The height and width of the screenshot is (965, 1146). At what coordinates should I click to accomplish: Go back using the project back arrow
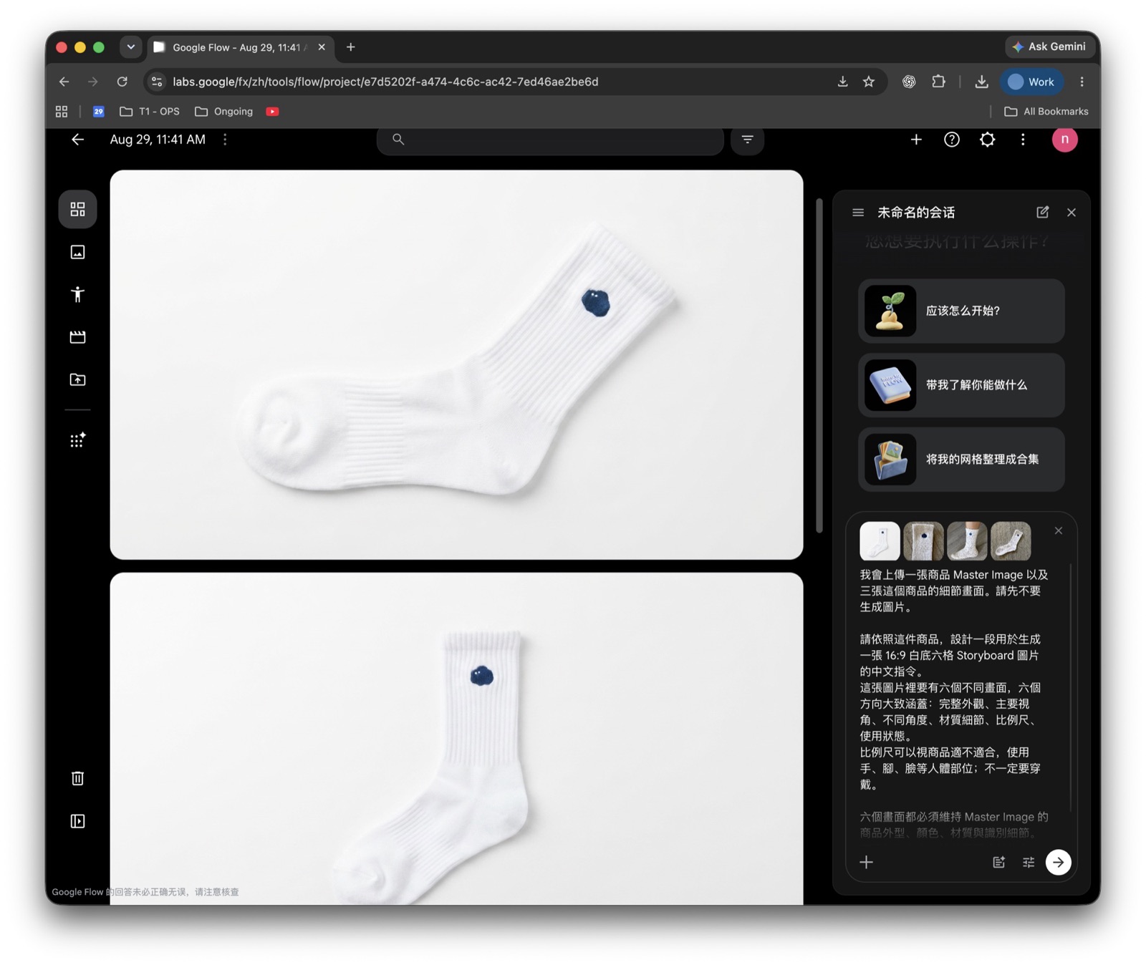pos(77,140)
